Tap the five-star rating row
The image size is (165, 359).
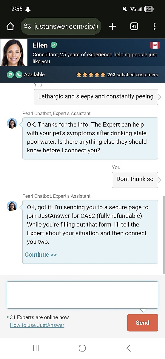point(91,74)
